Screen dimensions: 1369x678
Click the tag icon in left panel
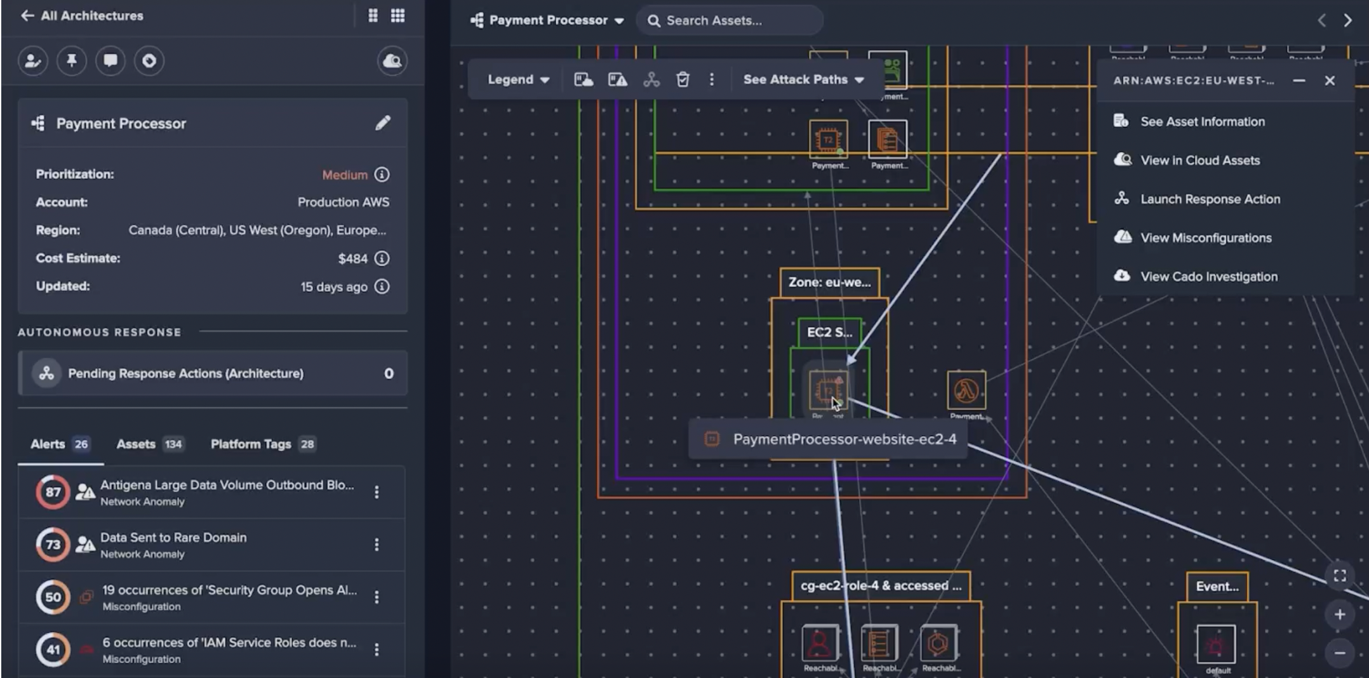149,61
